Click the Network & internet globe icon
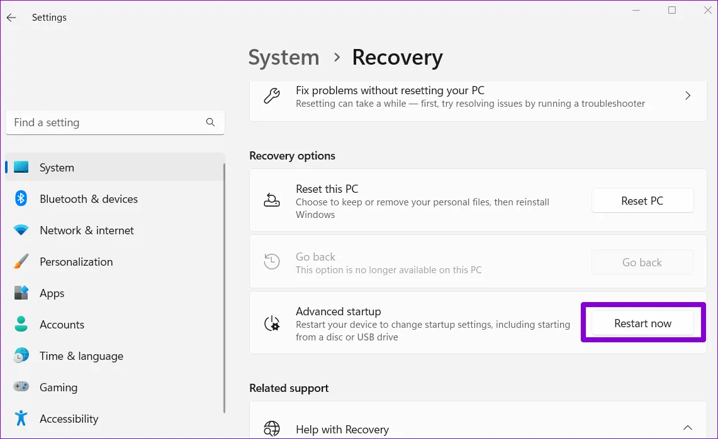This screenshot has height=439, width=718. 21,230
